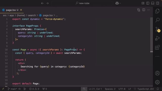This screenshot has height=91, width=162.
Task: Open notifications bell in status bar
Action: 158,89
